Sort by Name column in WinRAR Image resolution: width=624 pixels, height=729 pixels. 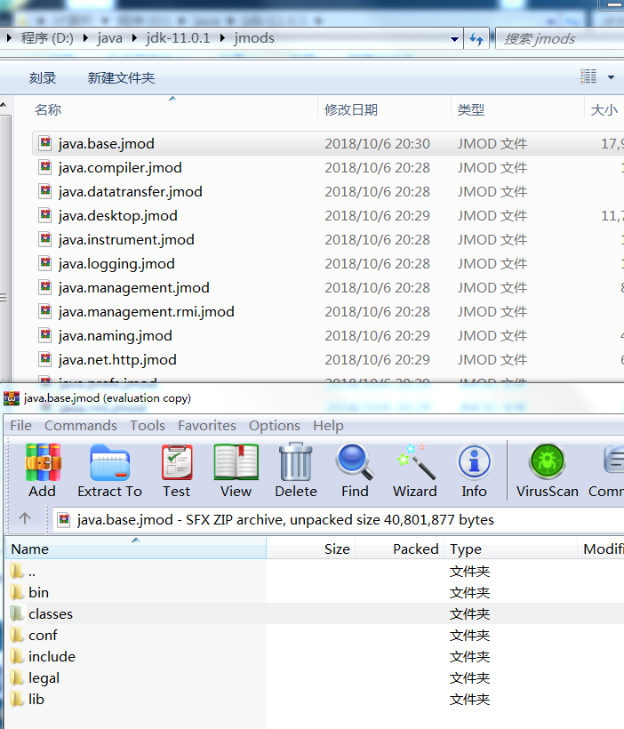click(x=136, y=549)
